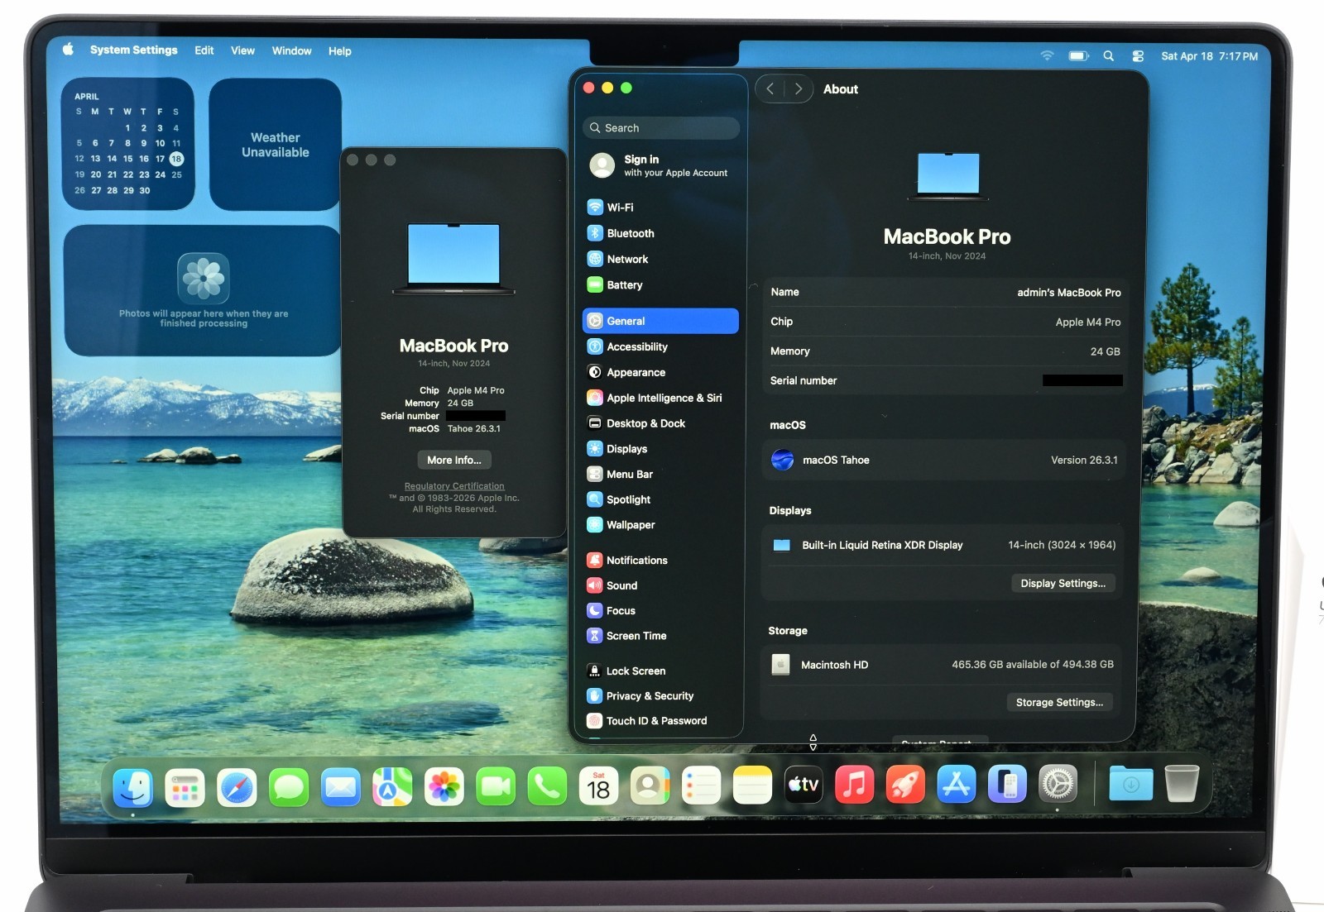Image resolution: width=1324 pixels, height=912 pixels.
Task: Open the Edit menu
Action: point(204,50)
